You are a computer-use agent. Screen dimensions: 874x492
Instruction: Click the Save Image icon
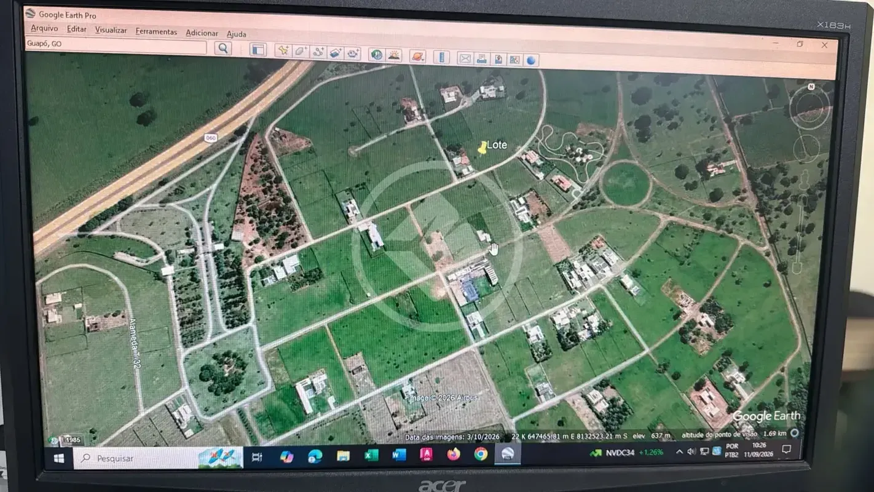coord(498,60)
